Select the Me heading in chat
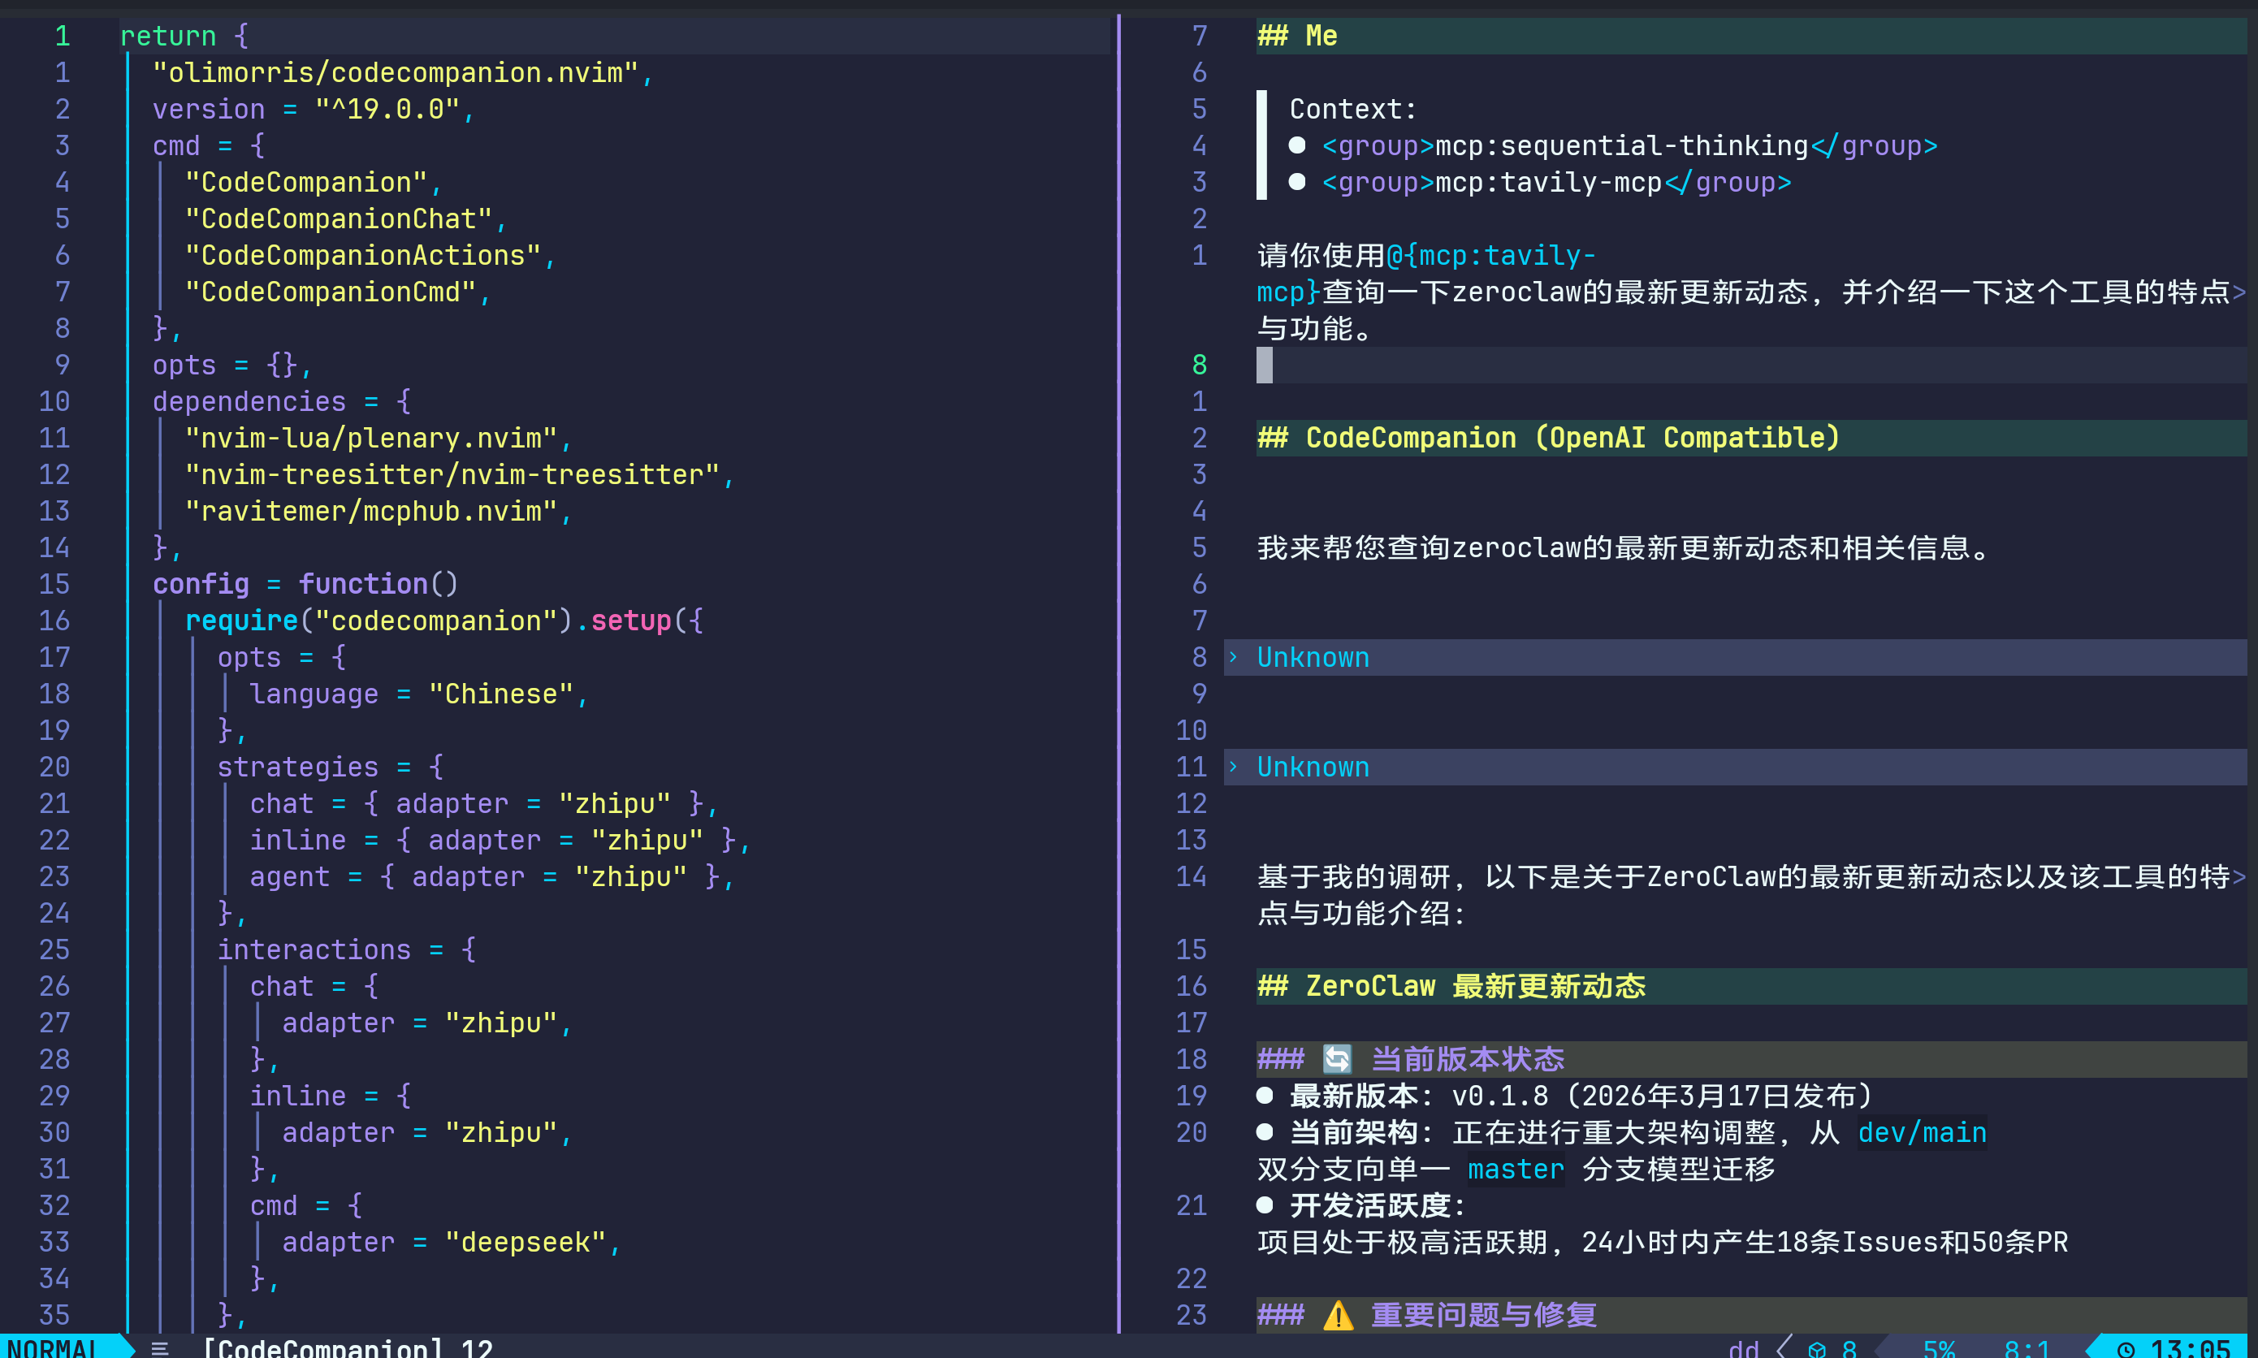2258x1358 pixels. (1320, 36)
